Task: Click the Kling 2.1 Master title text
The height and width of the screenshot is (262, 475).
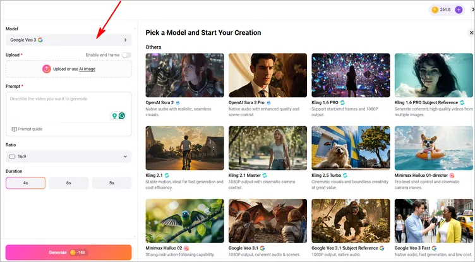Action: (245, 176)
